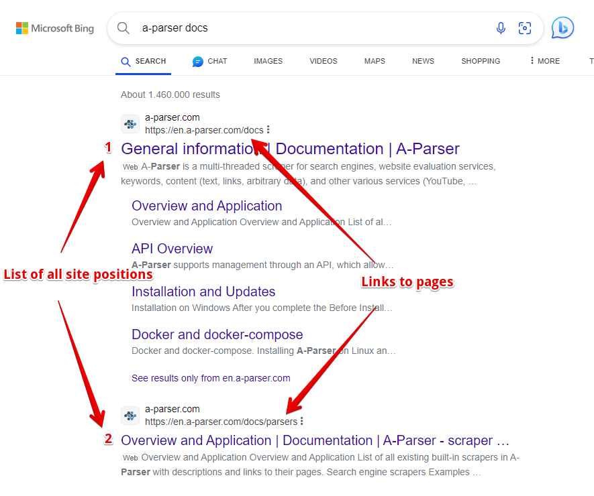Open the CHAT tab
594x496 pixels.
210,61
